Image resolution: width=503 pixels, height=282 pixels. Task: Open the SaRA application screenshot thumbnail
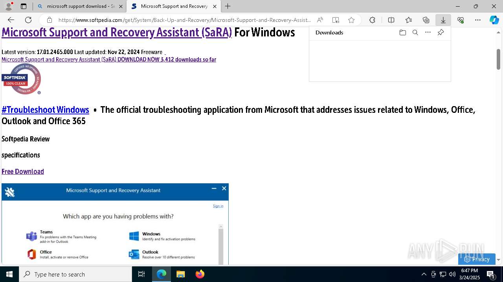(115, 224)
